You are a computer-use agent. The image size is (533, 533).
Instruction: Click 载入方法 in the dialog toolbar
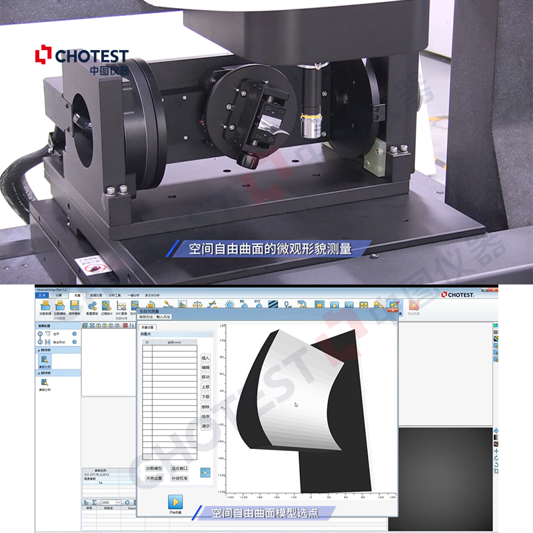[x=163, y=317]
